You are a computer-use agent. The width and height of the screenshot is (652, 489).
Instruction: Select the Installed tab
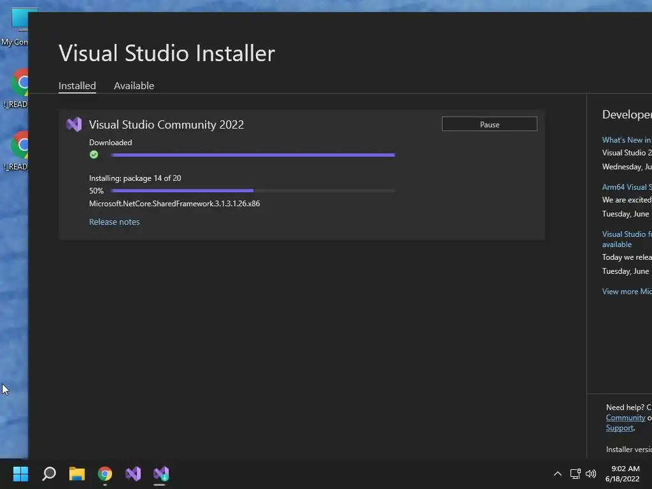77,86
